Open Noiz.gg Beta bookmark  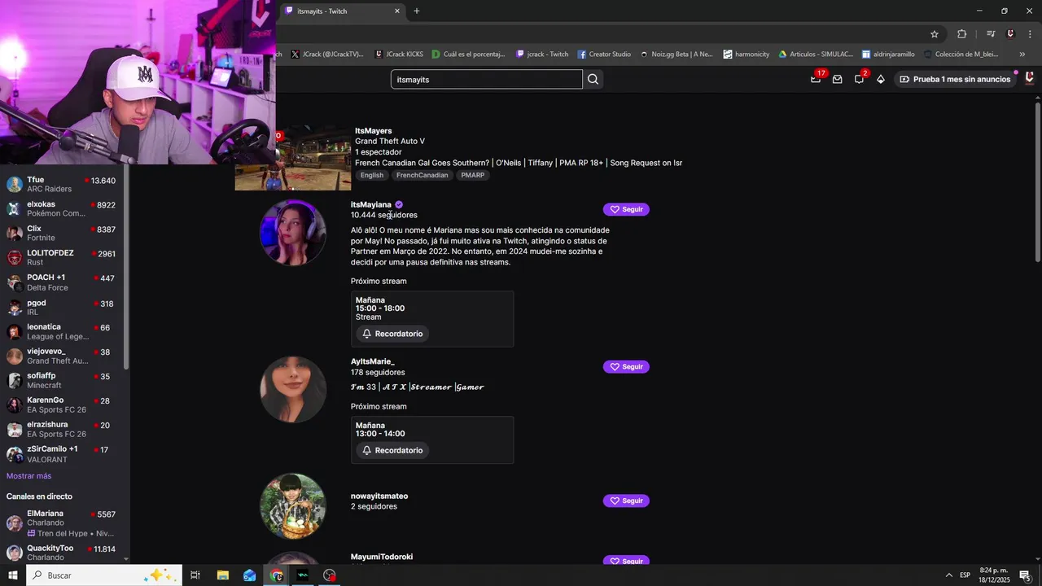676,55
